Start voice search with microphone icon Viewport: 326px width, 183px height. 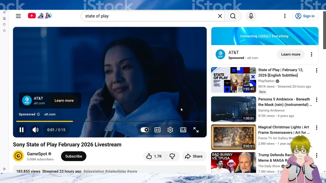tap(251, 16)
